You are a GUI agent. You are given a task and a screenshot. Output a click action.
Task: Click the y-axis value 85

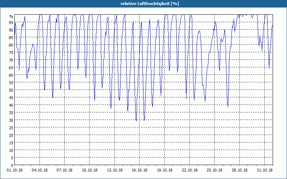pyautogui.click(x=11, y=38)
